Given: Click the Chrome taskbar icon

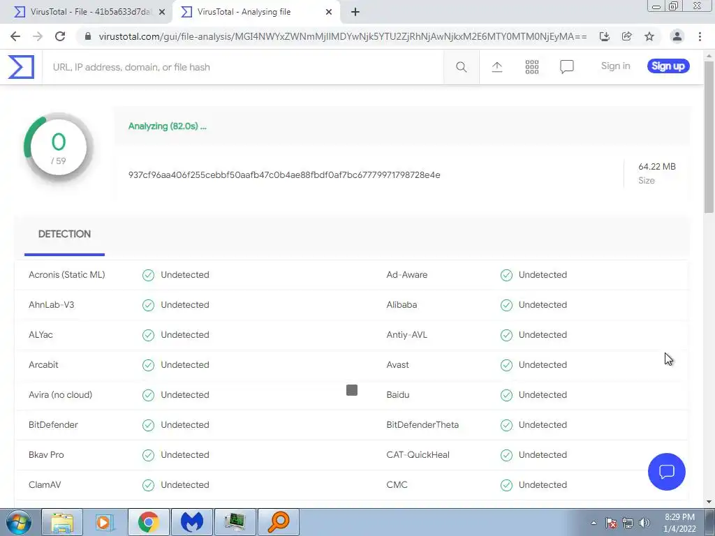Looking at the screenshot, I should point(148,522).
